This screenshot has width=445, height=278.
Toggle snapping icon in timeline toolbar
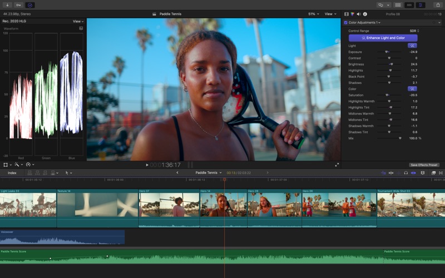click(x=413, y=173)
